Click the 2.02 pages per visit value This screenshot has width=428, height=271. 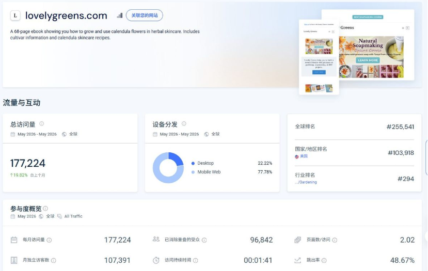(407, 240)
